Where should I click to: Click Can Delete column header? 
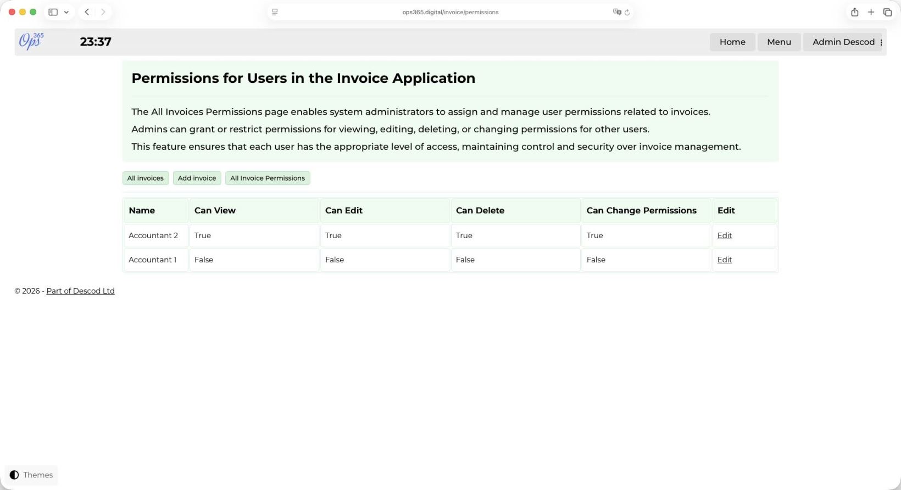pyautogui.click(x=516, y=211)
